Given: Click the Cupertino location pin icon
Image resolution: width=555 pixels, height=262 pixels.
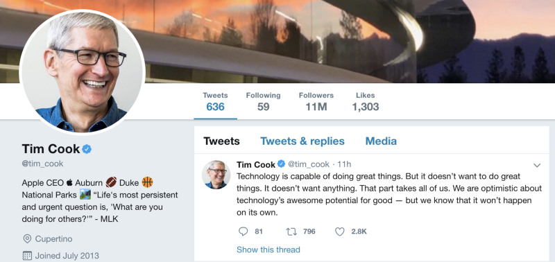Looking at the screenshot, I should (x=27, y=239).
